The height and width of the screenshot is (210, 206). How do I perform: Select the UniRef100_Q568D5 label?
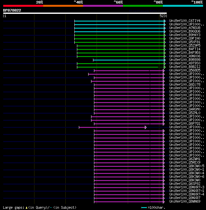tap(185, 70)
